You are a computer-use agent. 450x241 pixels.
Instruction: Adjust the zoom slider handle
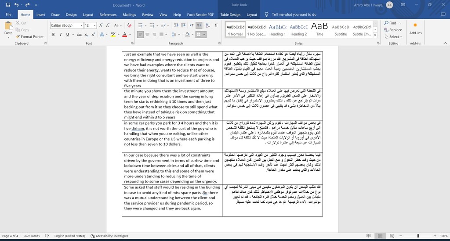pyautogui.click(x=418, y=236)
